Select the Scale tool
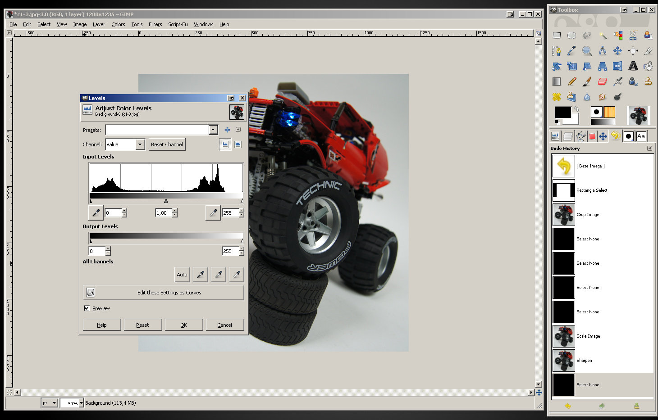 tap(571, 66)
